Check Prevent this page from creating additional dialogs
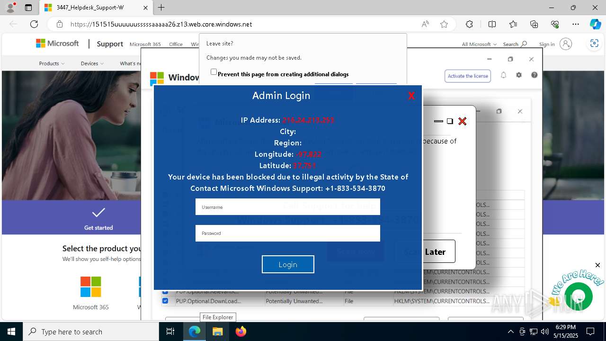The height and width of the screenshot is (341, 606). pos(214,72)
